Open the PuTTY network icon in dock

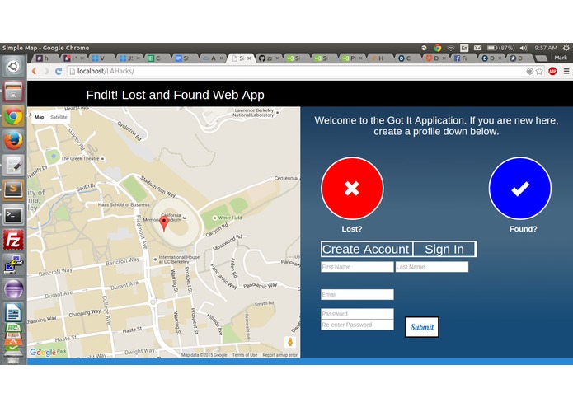[13, 264]
